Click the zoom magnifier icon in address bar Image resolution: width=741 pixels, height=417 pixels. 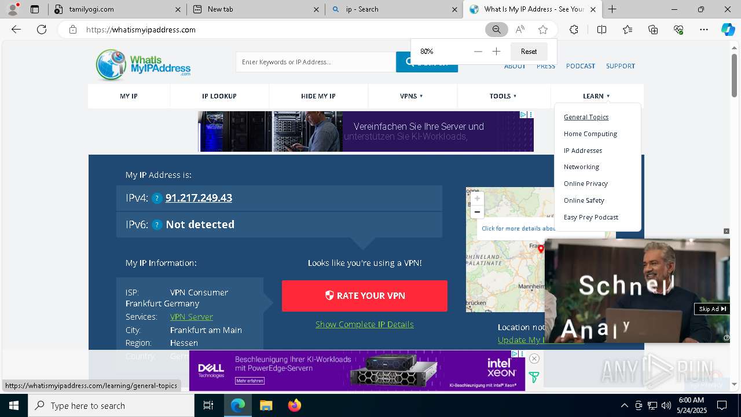click(497, 30)
